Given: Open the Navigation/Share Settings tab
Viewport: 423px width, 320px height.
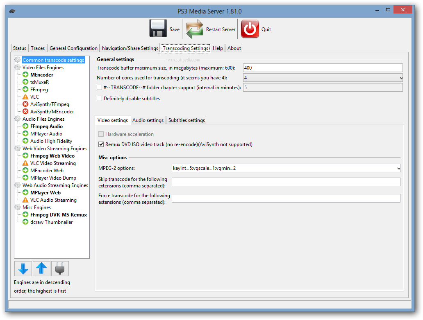Looking at the screenshot, I should (x=130, y=48).
